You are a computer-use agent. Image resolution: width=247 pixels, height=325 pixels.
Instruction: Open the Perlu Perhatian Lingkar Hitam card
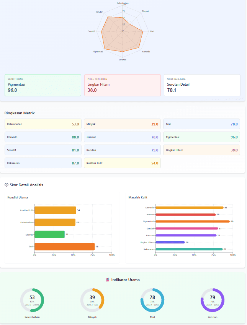122,85
